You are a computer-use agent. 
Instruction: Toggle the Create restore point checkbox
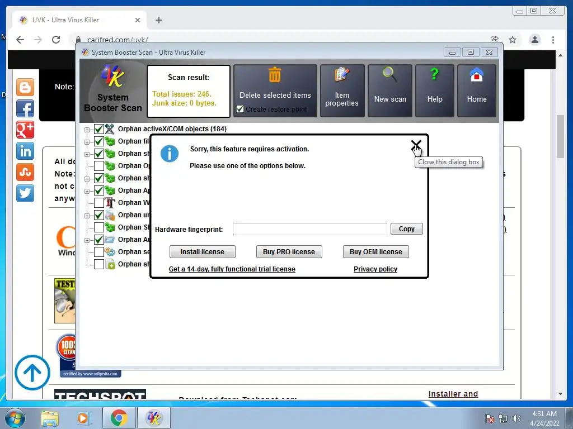pos(240,109)
